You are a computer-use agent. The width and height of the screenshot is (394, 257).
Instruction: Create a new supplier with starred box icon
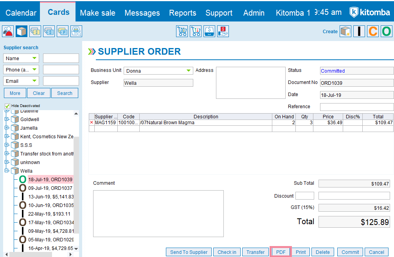[345, 31]
